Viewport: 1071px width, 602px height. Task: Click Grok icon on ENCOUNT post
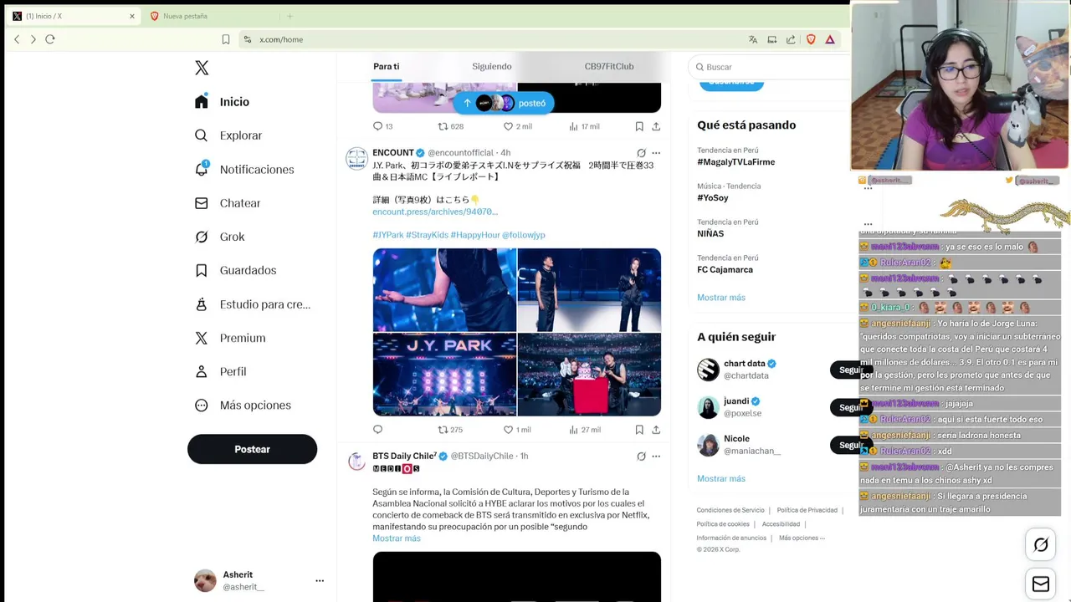tap(641, 153)
